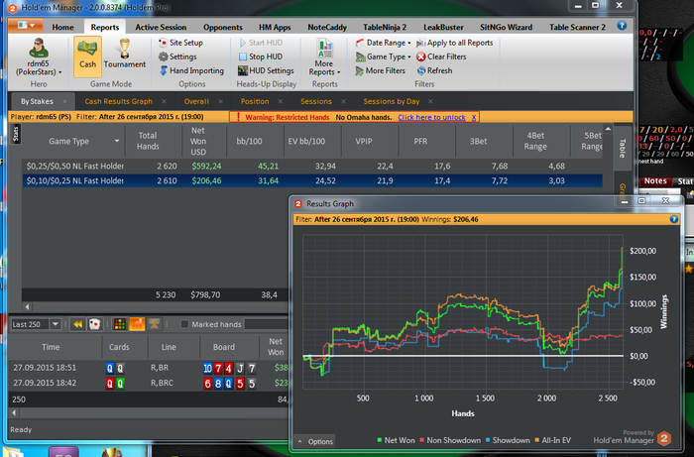Open the NoteCaddy ribbon tab
This screenshot has width=694, height=457.
point(327,27)
